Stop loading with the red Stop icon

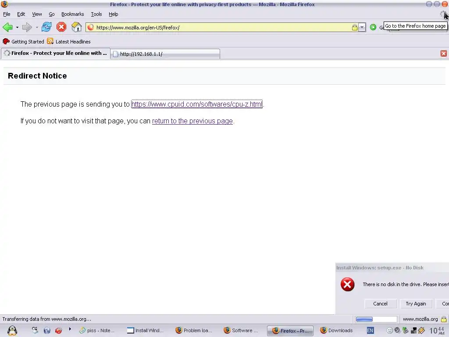61,27
